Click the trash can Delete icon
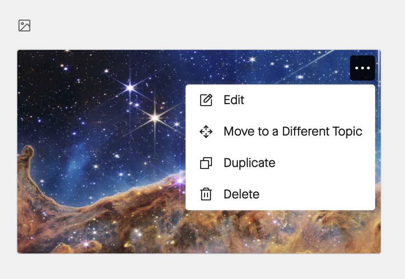Screen dimensions: 405x279 (206, 195)
